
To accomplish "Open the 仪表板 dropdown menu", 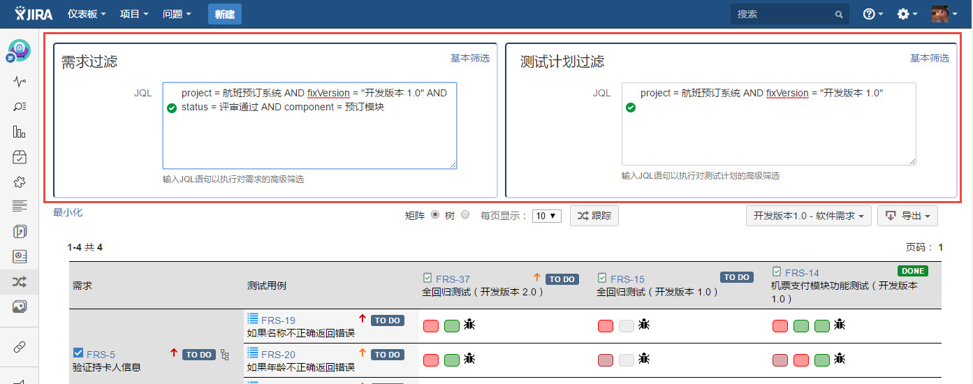I will click(x=87, y=14).
